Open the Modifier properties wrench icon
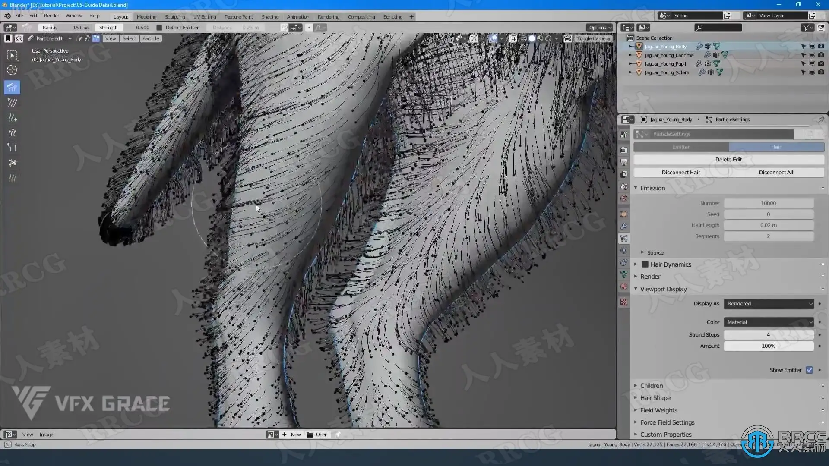Image resolution: width=829 pixels, height=466 pixels. coord(624,226)
